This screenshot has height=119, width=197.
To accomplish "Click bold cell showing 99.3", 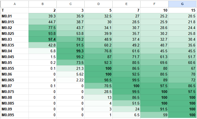I will click(71, 51).
